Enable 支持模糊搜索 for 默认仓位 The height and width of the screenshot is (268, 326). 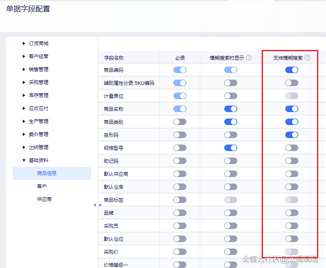click(x=292, y=239)
